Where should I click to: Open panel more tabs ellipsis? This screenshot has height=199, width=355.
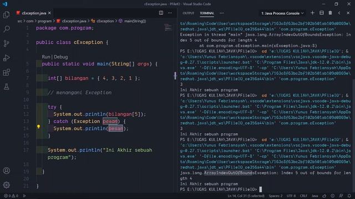222,13
